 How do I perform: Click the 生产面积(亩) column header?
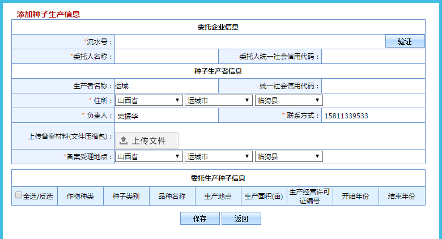pyautogui.click(x=264, y=196)
